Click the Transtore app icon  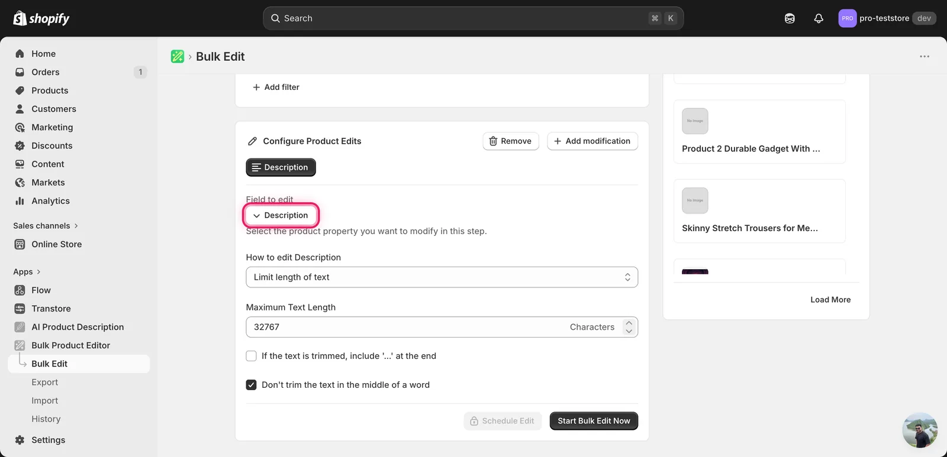(x=20, y=309)
